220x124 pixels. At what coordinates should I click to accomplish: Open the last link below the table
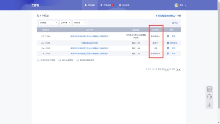(x=87, y=60)
